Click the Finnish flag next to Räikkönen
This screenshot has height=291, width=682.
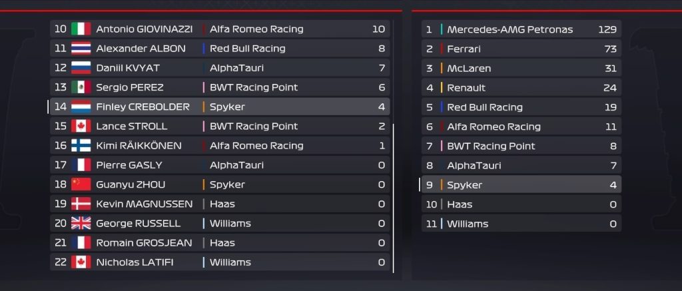coord(81,145)
